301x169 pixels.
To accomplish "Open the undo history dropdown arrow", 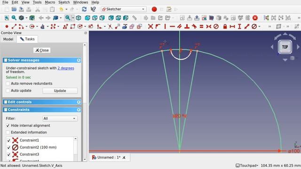I will click(x=66, y=9).
